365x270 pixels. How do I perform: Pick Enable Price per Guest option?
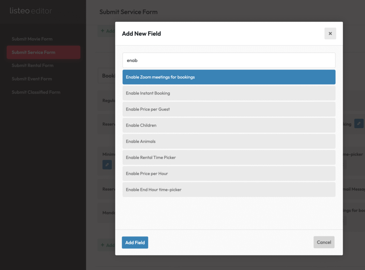pyautogui.click(x=229, y=109)
